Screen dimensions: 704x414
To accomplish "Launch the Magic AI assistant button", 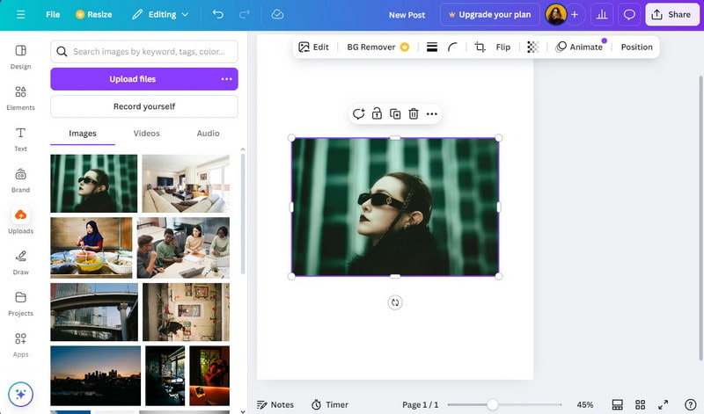I will click(20, 394).
